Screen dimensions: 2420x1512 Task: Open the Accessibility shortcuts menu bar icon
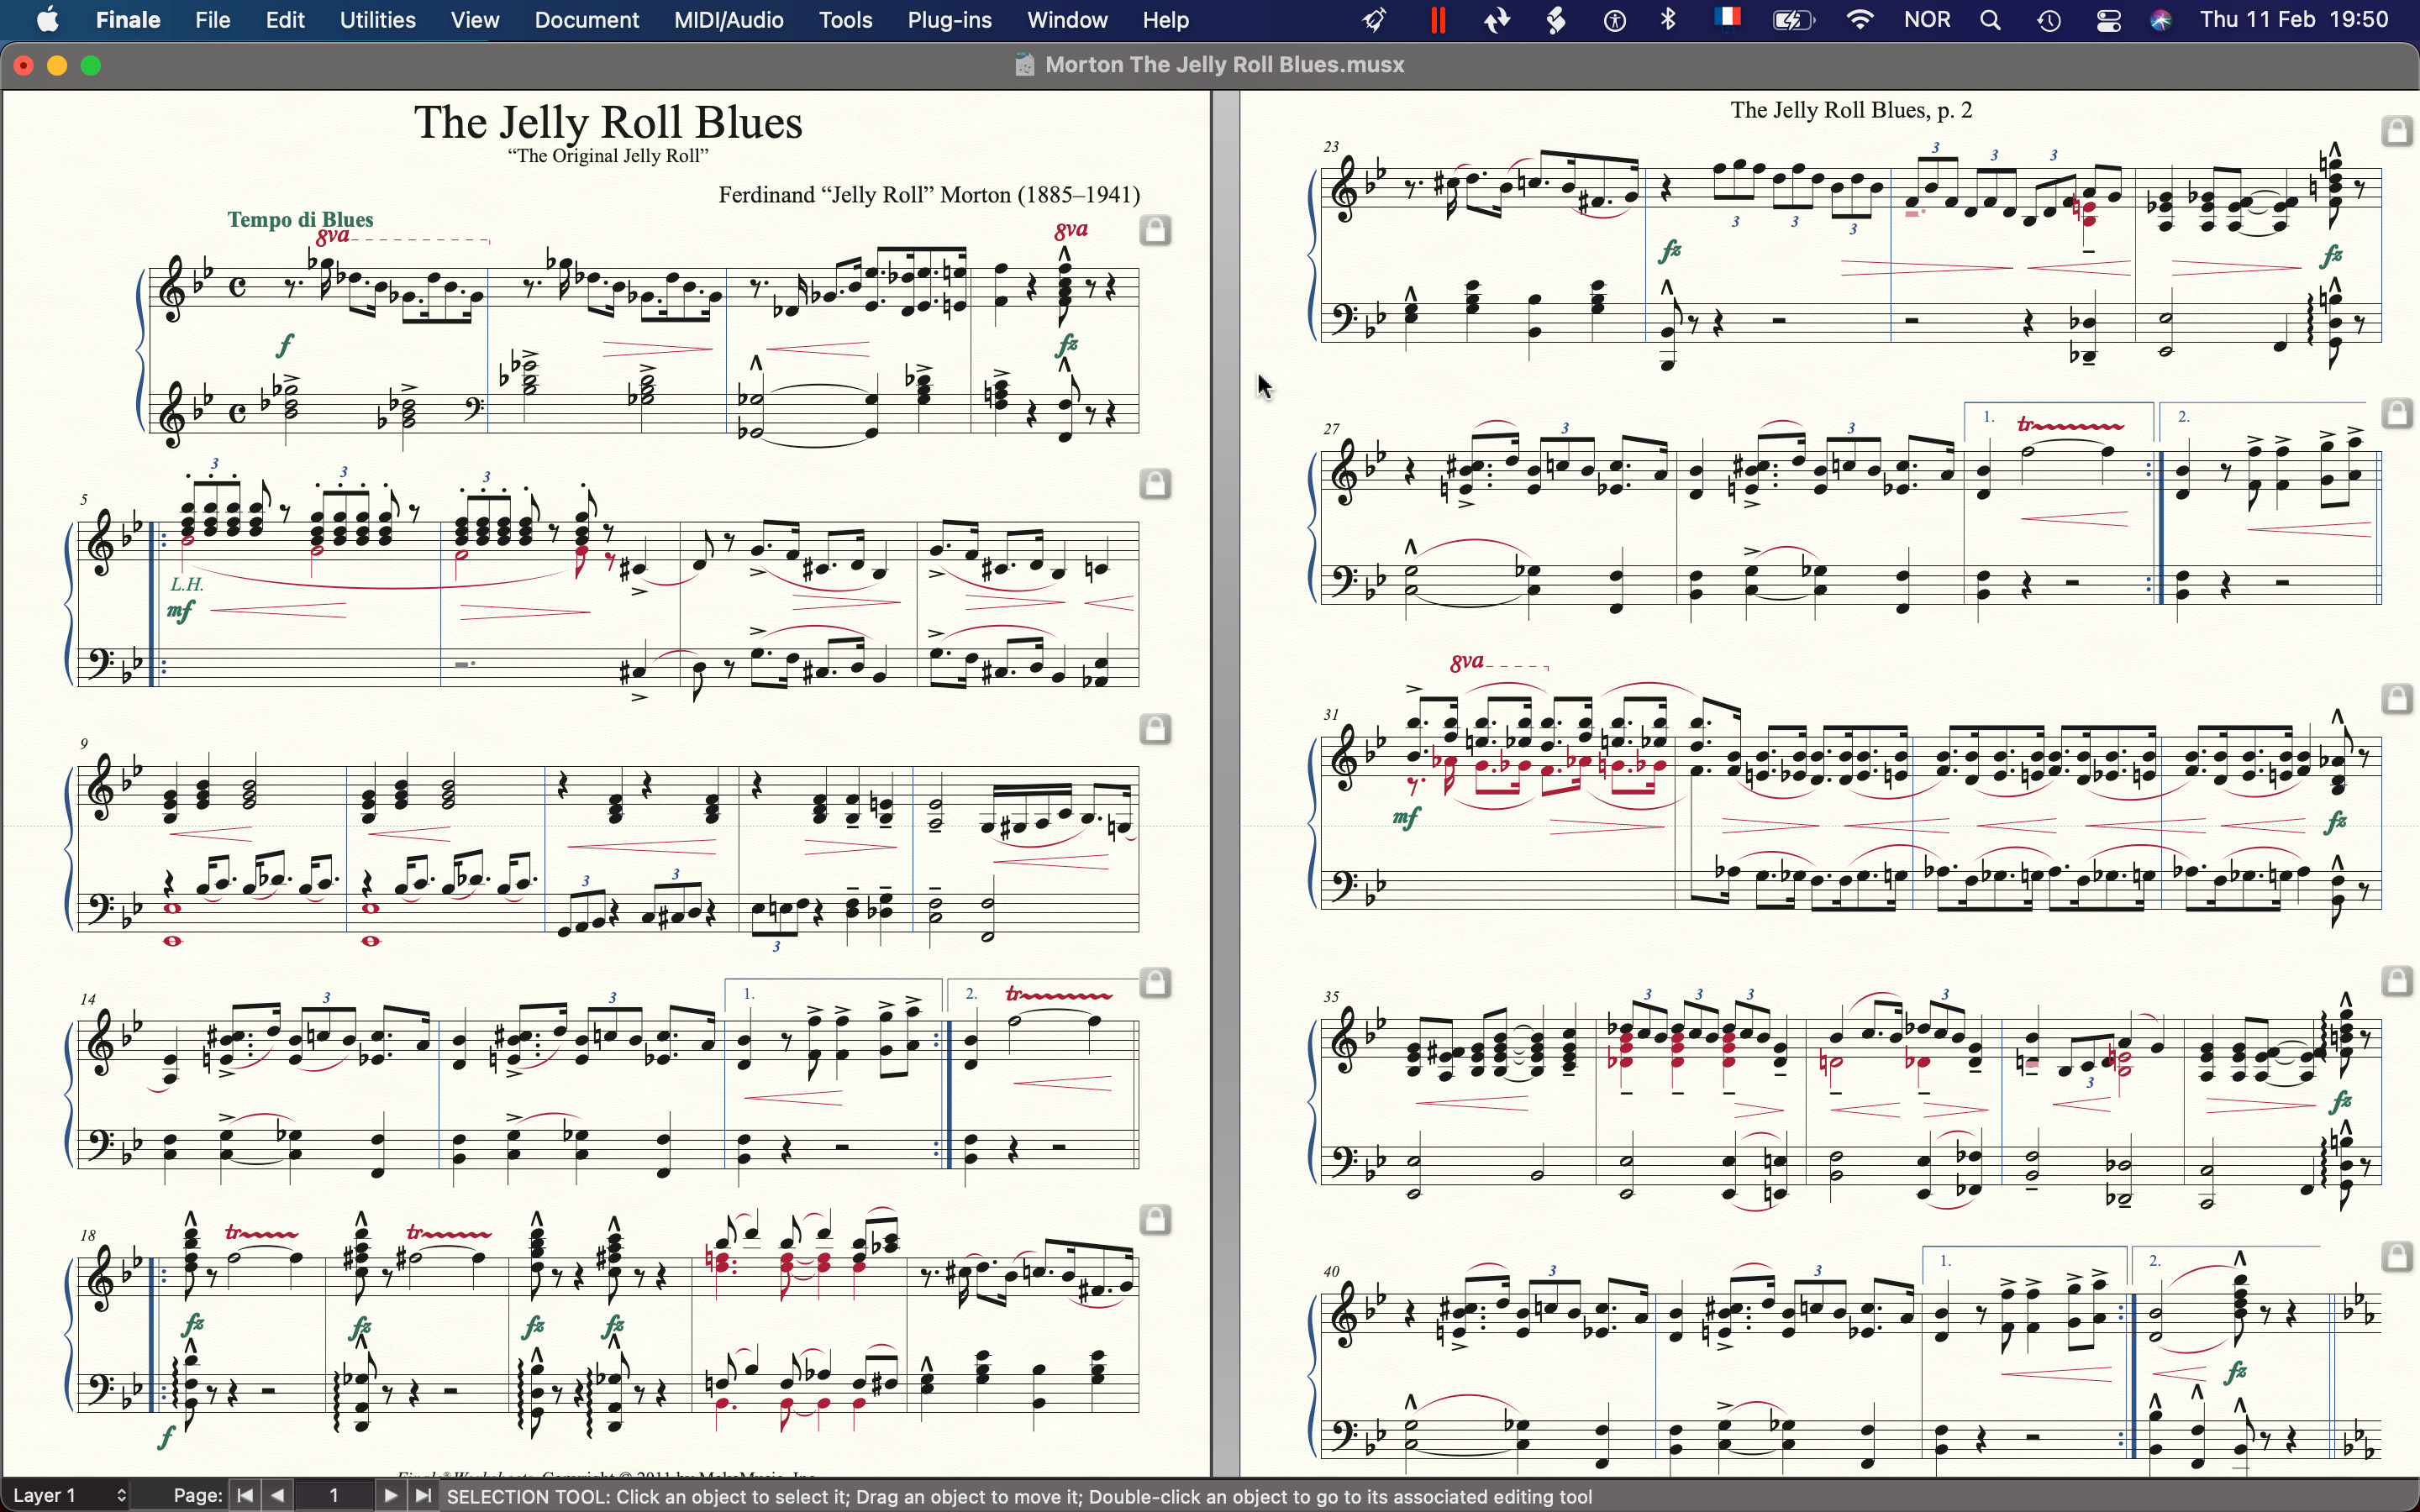tap(1616, 20)
